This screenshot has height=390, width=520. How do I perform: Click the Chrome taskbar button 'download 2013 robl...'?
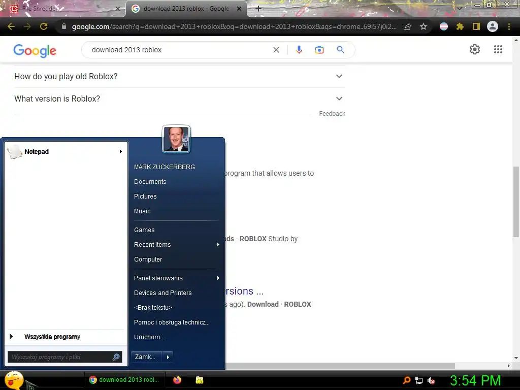pyautogui.click(x=124, y=380)
